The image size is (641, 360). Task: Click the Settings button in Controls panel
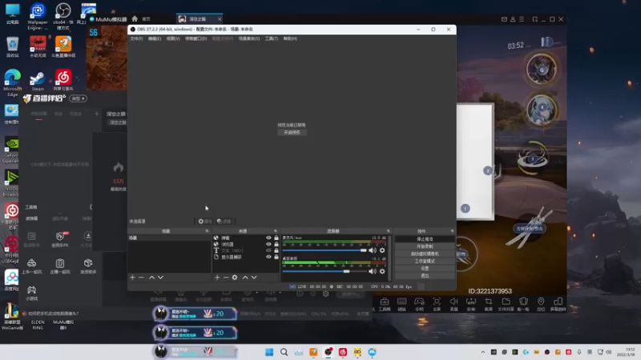click(425, 268)
